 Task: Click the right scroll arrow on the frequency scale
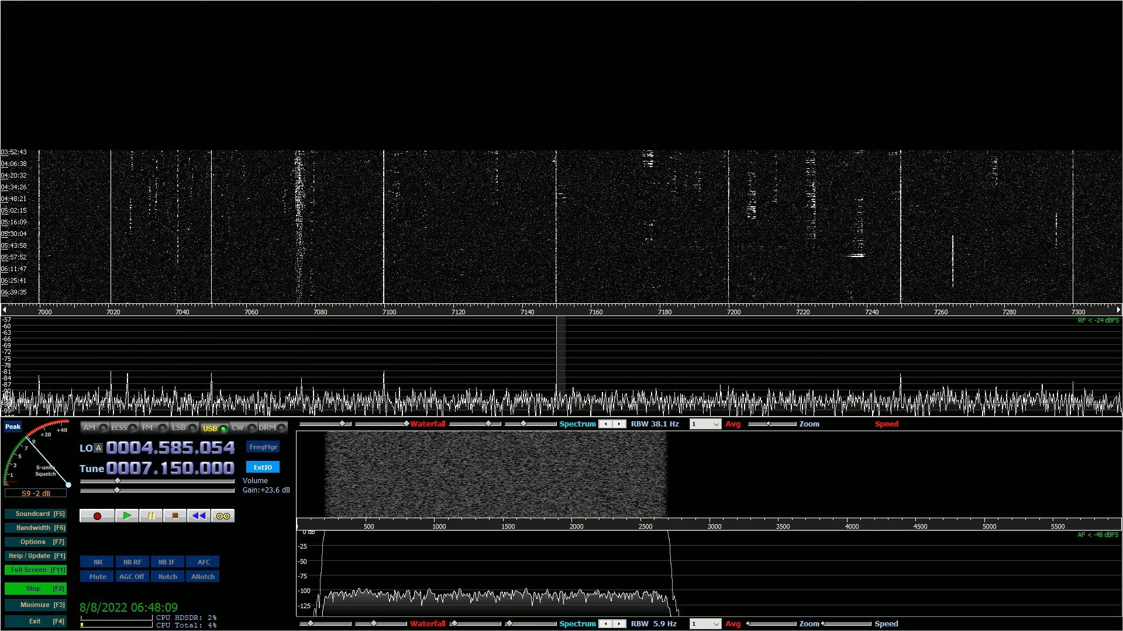(1119, 310)
